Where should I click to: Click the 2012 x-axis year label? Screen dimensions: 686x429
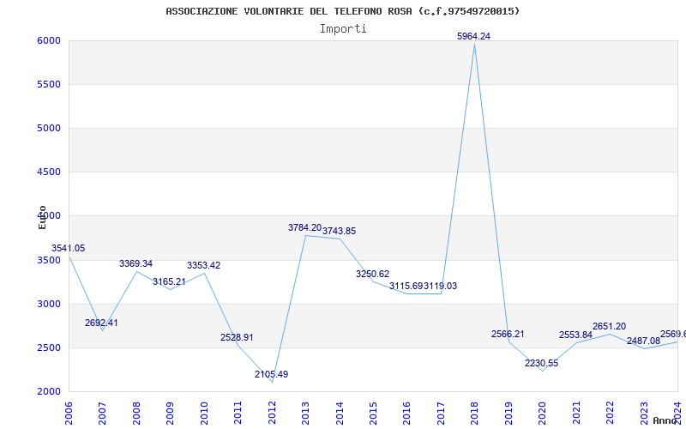tap(272, 413)
